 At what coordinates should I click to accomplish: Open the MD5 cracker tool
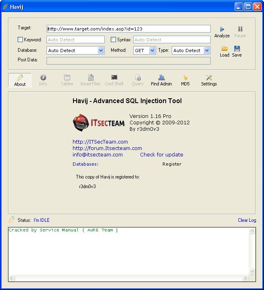[185, 80]
